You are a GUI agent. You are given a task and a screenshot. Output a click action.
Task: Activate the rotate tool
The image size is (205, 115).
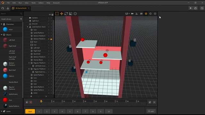pos(66,14)
